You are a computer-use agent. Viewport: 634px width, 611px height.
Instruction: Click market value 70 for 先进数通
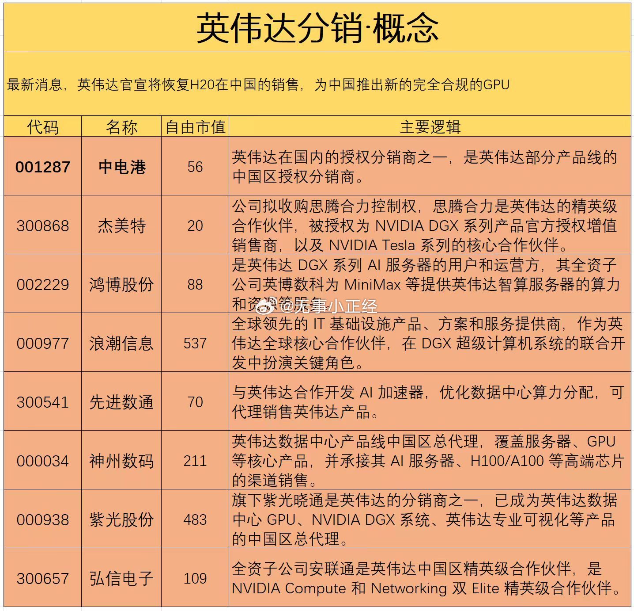click(x=195, y=401)
